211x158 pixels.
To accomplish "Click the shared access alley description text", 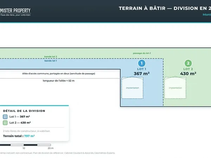I will (x=59, y=74).
